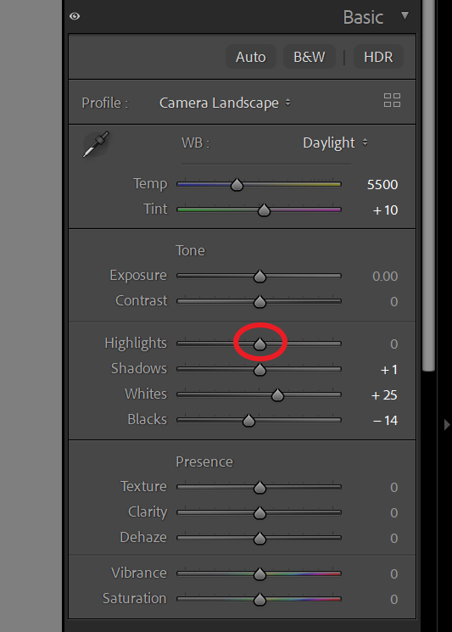Screen dimensions: 452x632
Task: Open the WB Daylight preset dropdown
Action: point(335,143)
